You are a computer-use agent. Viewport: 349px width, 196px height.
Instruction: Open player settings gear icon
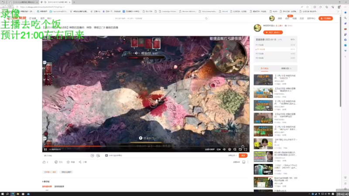coord(229,149)
